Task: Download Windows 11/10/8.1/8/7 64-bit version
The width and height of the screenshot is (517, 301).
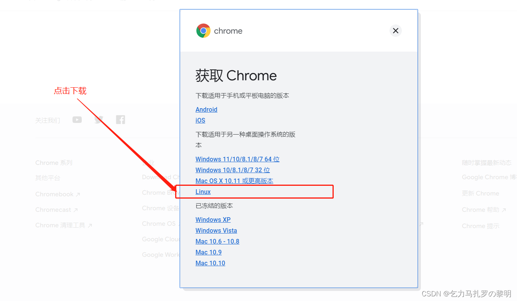Action: (238, 159)
